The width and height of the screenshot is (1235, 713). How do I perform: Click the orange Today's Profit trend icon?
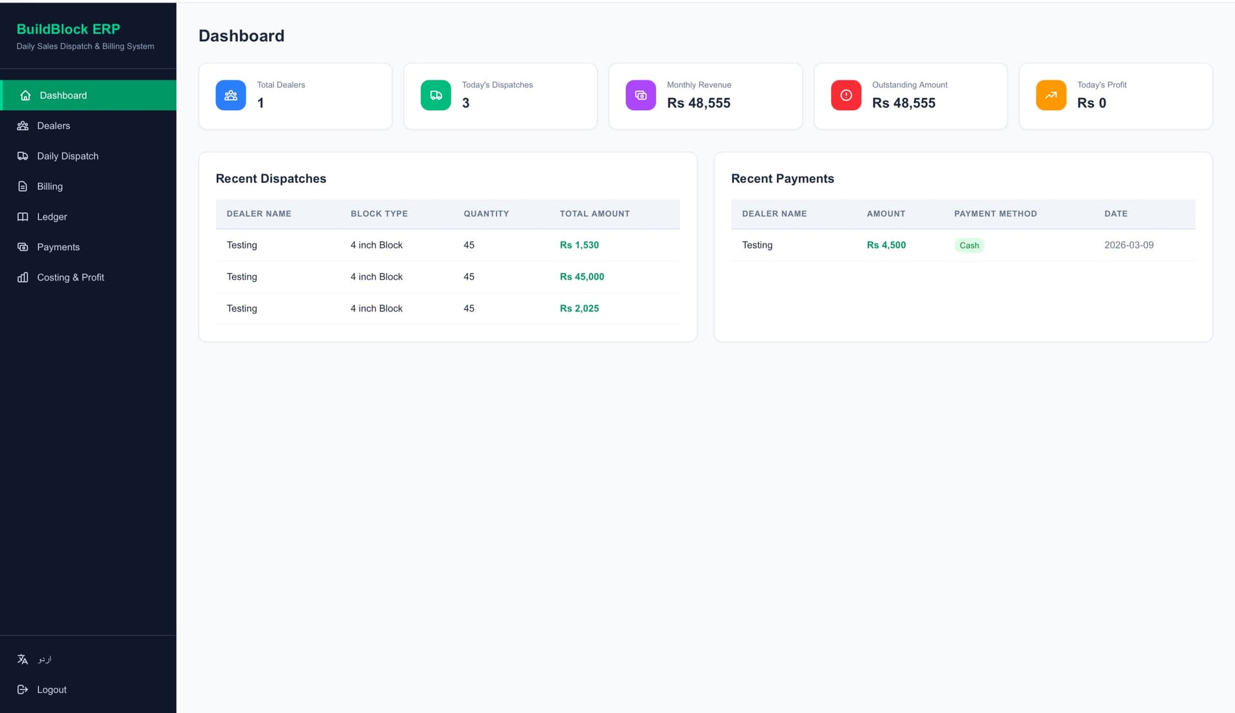1051,95
